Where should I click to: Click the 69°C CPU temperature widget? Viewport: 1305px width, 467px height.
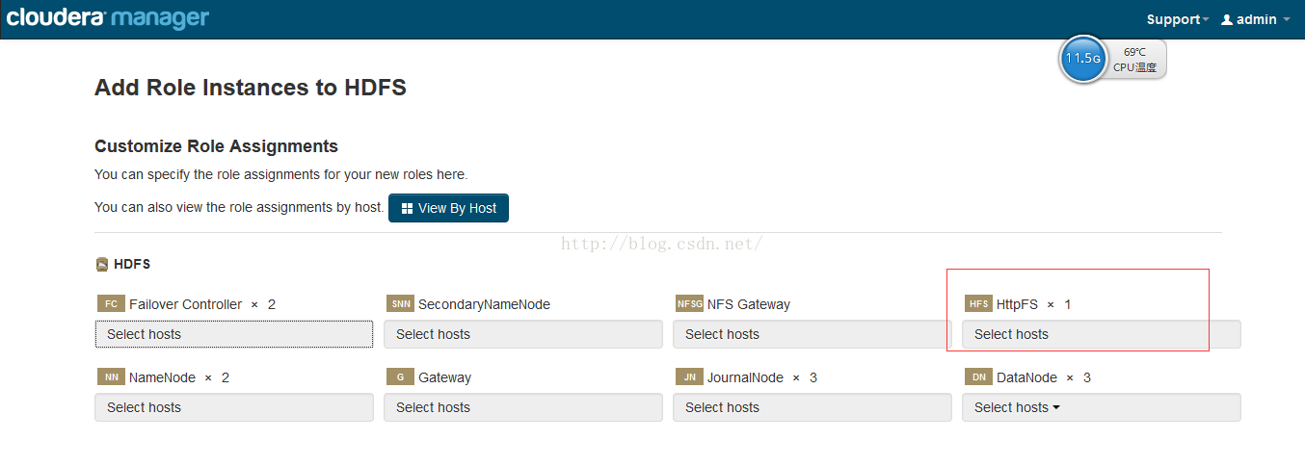click(1135, 60)
